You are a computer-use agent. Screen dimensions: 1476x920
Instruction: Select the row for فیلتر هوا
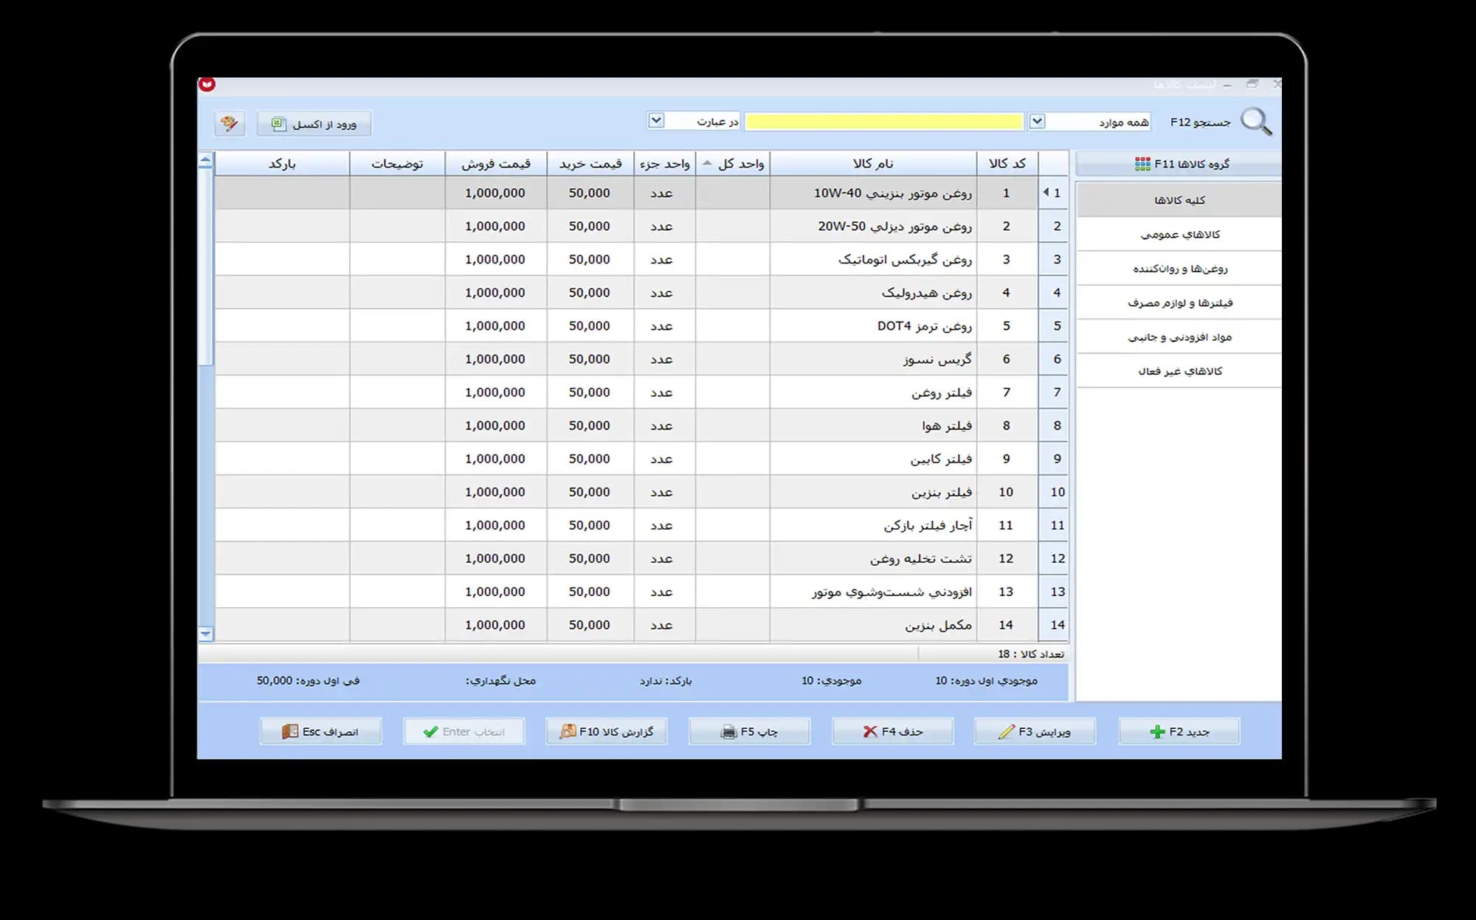[641, 425]
